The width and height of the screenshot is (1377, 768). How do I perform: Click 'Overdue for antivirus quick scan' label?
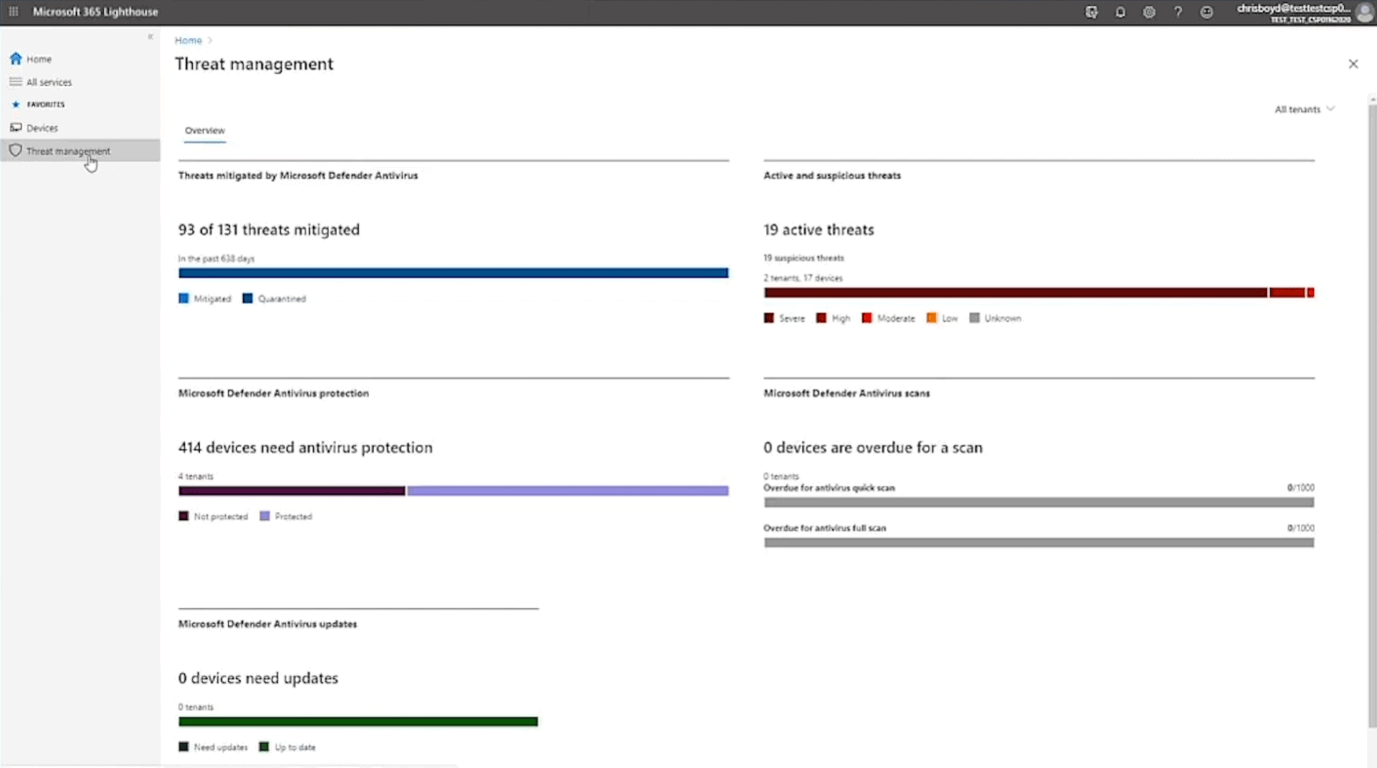coord(829,488)
